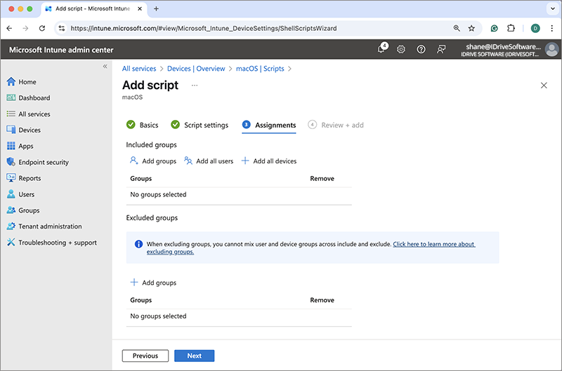Screen dimensions: 562x371
Task: Click the help question mark icon
Action: 421,49
